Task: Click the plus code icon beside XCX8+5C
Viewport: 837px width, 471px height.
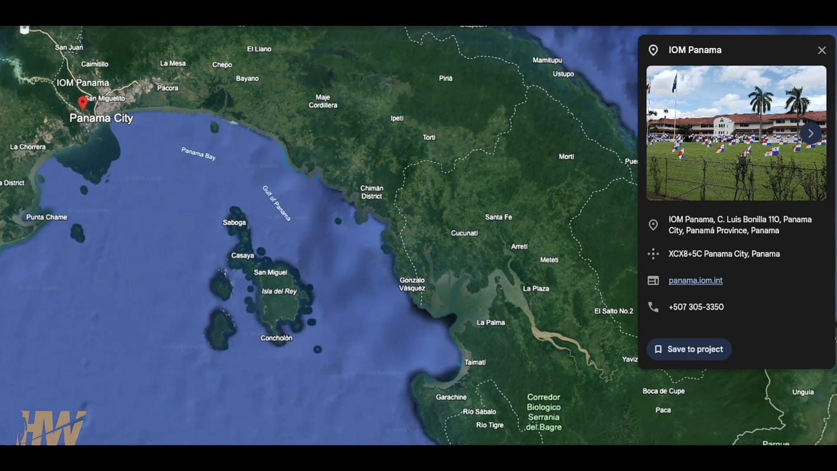Action: (653, 253)
